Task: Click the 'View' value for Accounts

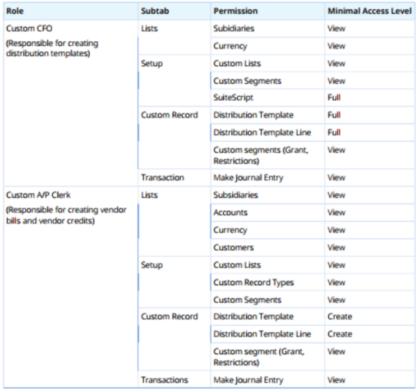Action: [x=336, y=213]
